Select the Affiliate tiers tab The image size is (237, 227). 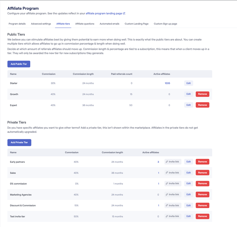(x=63, y=24)
